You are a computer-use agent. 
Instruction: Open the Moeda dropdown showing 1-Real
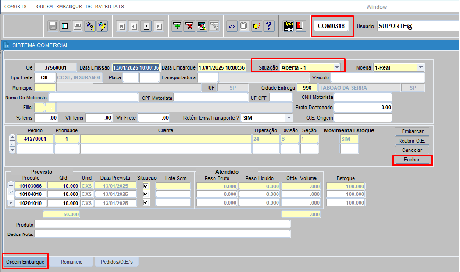point(421,67)
